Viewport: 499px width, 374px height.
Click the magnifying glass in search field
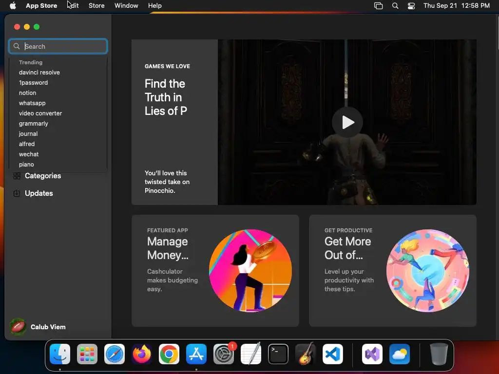(x=17, y=46)
